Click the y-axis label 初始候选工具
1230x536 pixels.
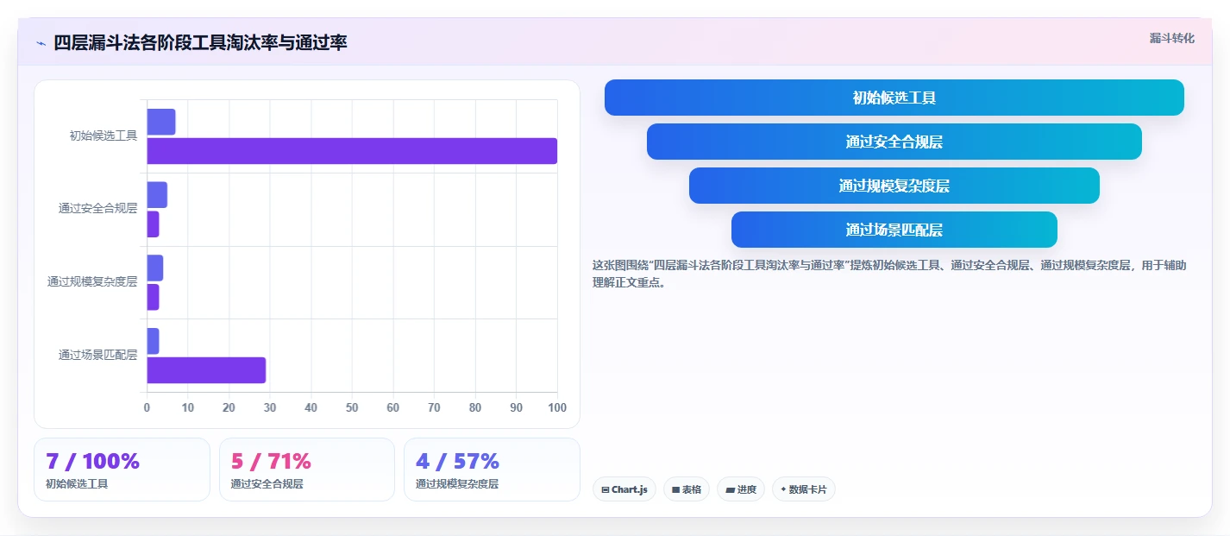click(104, 136)
